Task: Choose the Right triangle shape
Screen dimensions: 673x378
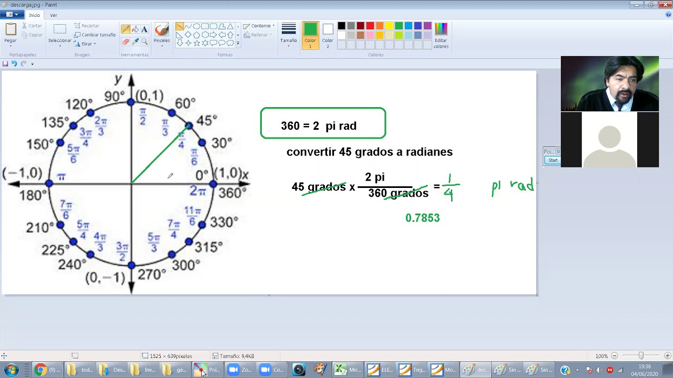Action: click(x=180, y=35)
